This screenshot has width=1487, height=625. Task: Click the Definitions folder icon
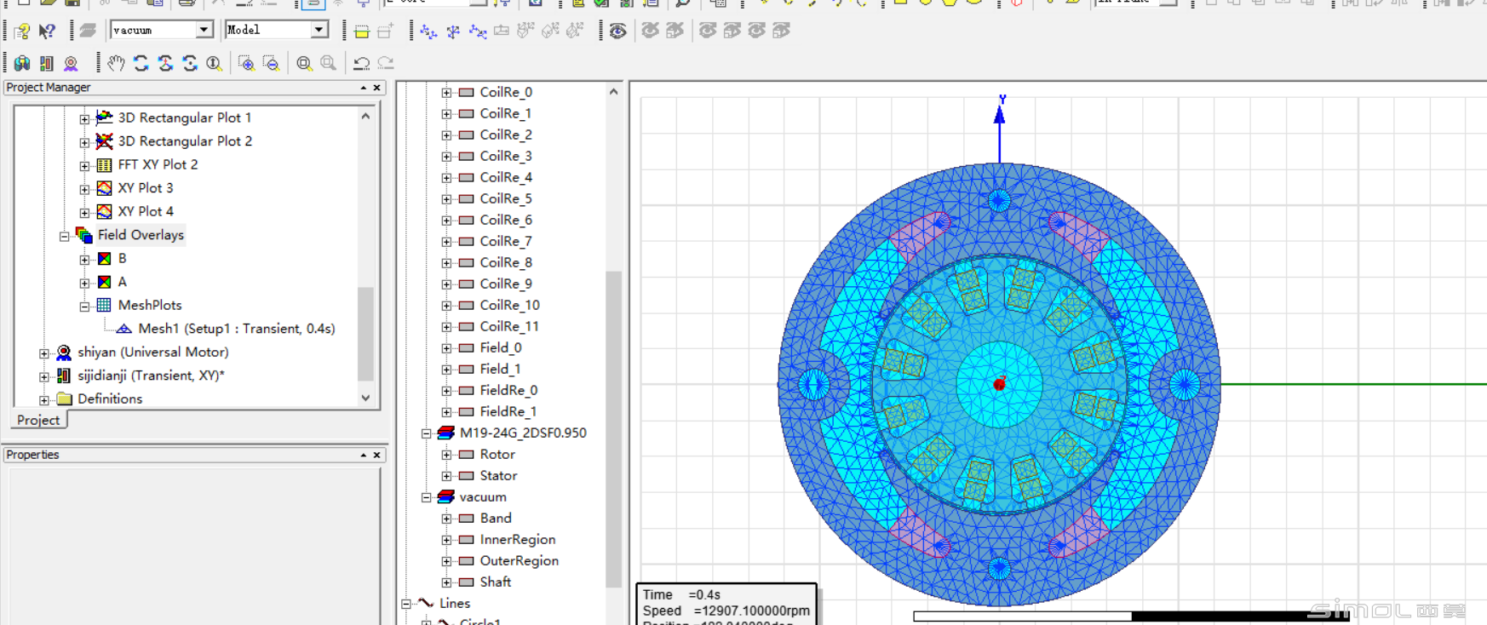point(64,399)
